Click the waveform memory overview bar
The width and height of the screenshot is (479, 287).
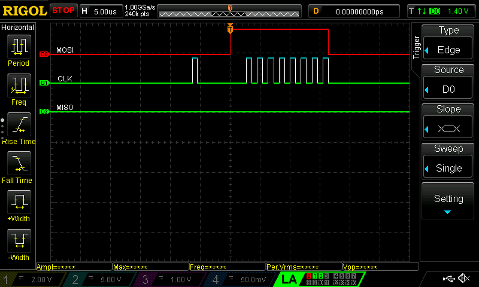[x=229, y=14]
